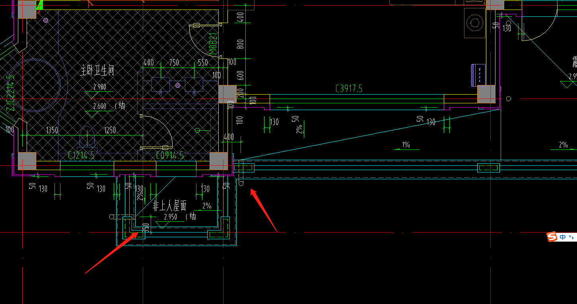This screenshot has height=304, width=577.
Task: Select the vertical dimension text 600
Action: [240, 75]
